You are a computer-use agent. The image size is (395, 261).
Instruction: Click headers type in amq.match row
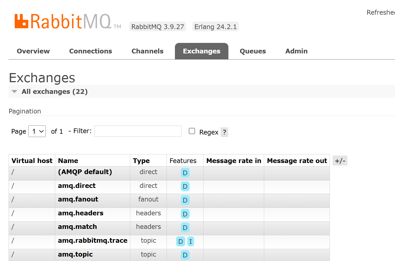tap(148, 227)
